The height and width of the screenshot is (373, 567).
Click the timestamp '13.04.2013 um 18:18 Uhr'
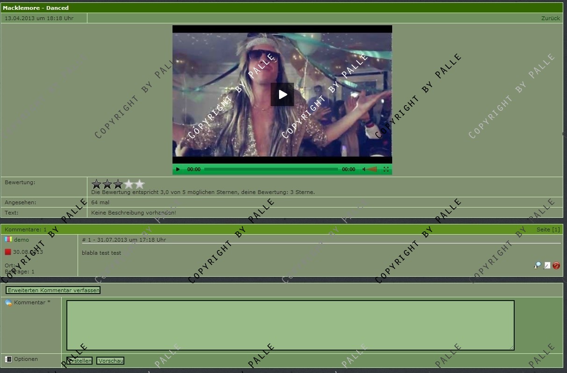click(39, 18)
